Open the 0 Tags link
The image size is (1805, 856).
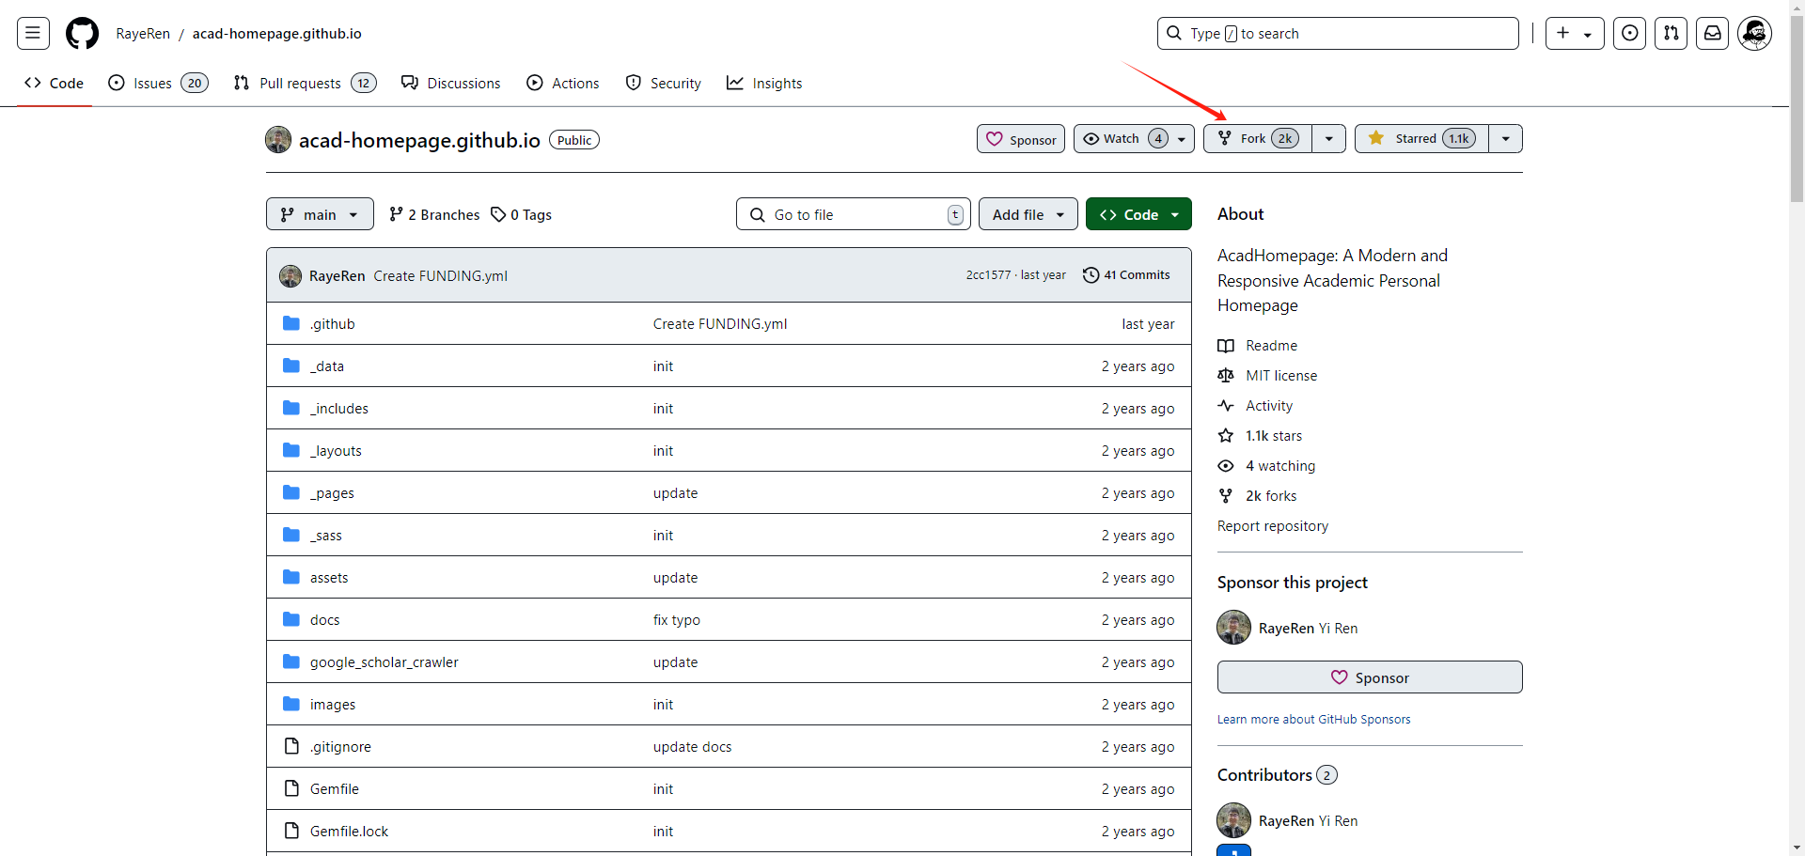click(522, 215)
